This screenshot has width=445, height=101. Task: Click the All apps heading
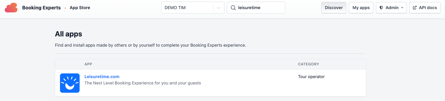(69, 34)
